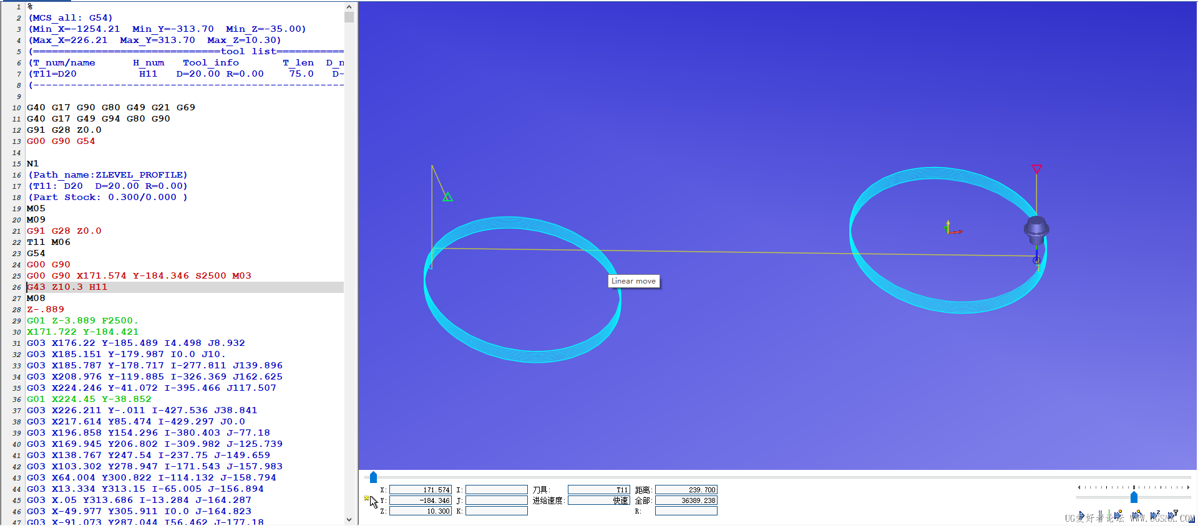
Task: Select line 23 'G54'
Action: click(x=36, y=254)
